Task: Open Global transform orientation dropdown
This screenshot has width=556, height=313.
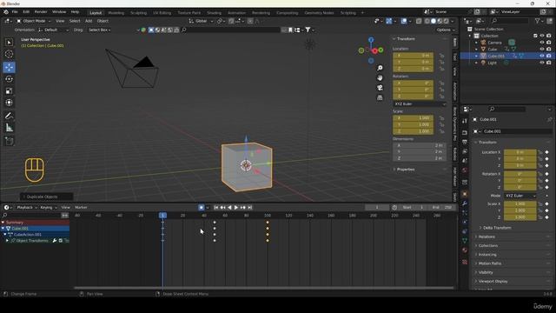Action: click(x=201, y=21)
